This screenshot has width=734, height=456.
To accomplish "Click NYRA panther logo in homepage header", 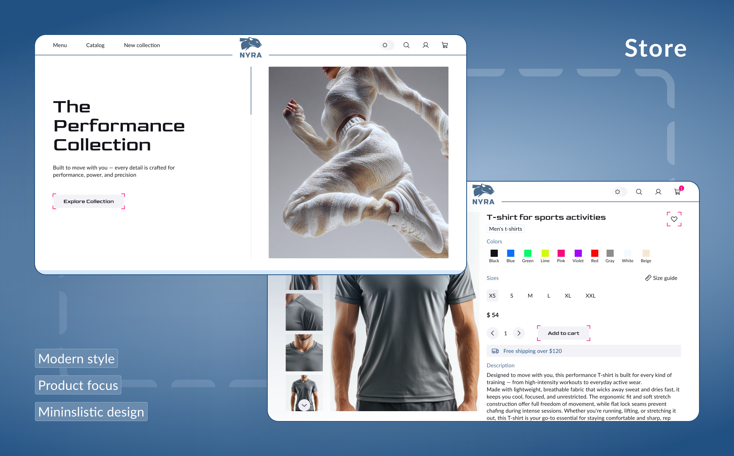I will coord(251,47).
